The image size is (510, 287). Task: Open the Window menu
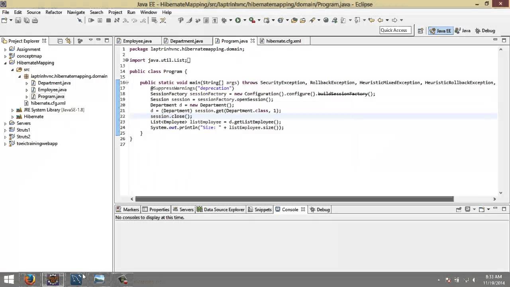point(149,12)
